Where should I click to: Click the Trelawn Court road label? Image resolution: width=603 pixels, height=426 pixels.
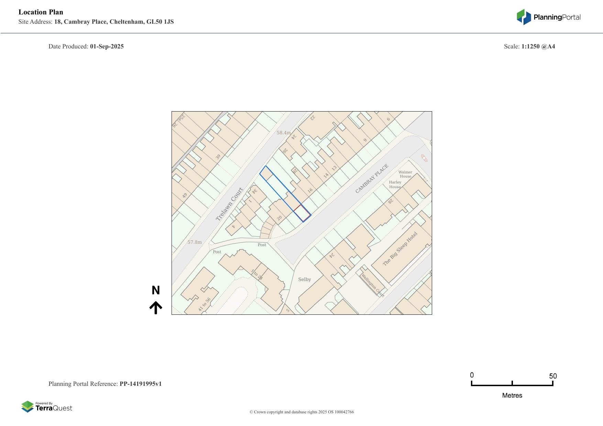point(229,204)
